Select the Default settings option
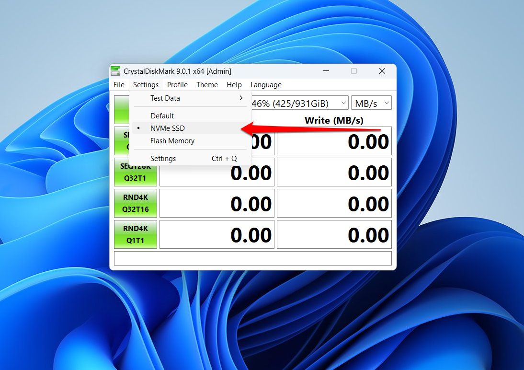524x370 pixels. tap(162, 116)
